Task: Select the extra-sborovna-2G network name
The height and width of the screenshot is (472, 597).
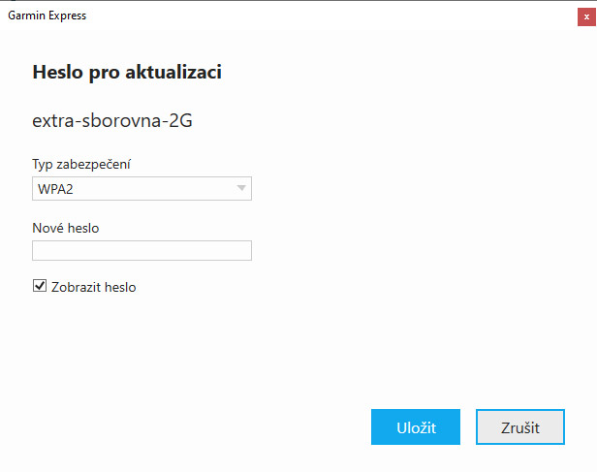Action: [x=112, y=120]
